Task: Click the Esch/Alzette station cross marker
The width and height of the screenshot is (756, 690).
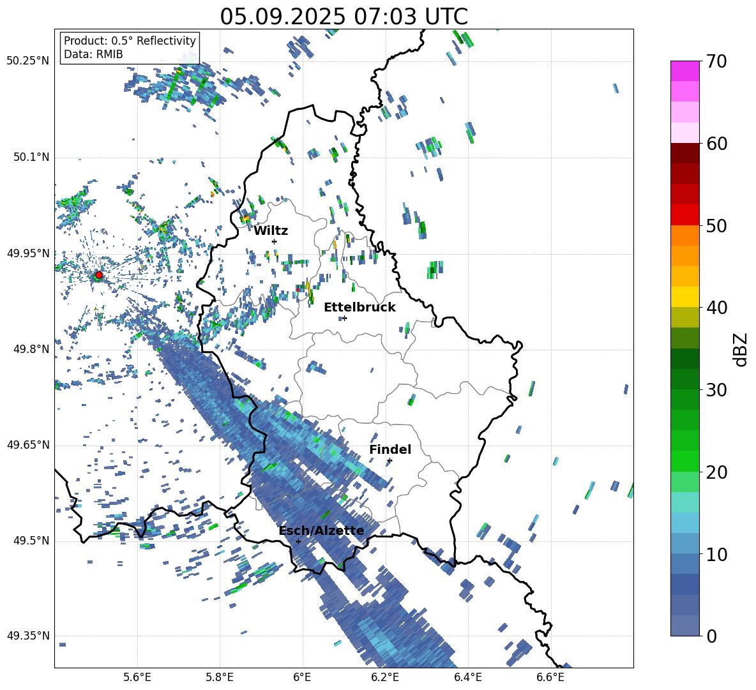Action: (x=298, y=541)
